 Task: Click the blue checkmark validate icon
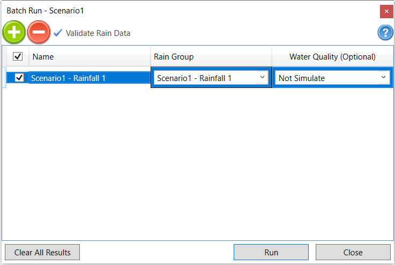point(58,33)
